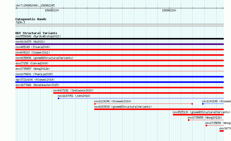Select the nsv1124296 (Alsmadi2014) label

point(113,101)
